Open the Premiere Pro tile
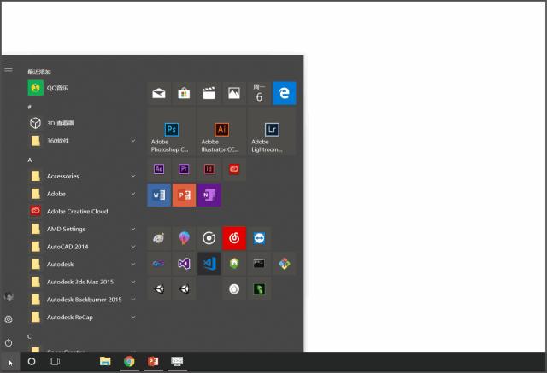The width and height of the screenshot is (547, 373). point(184,169)
